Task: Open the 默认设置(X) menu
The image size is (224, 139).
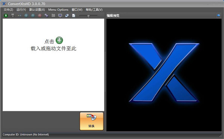Action: 37,10
